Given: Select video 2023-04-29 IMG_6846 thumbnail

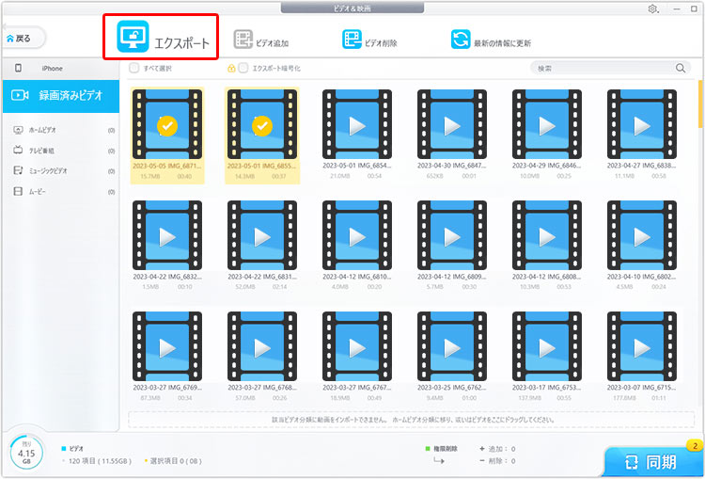Looking at the screenshot, I should (x=547, y=124).
